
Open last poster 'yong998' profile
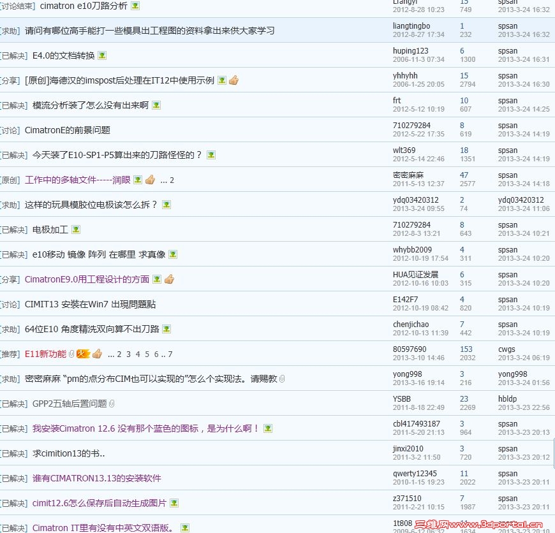(512, 374)
